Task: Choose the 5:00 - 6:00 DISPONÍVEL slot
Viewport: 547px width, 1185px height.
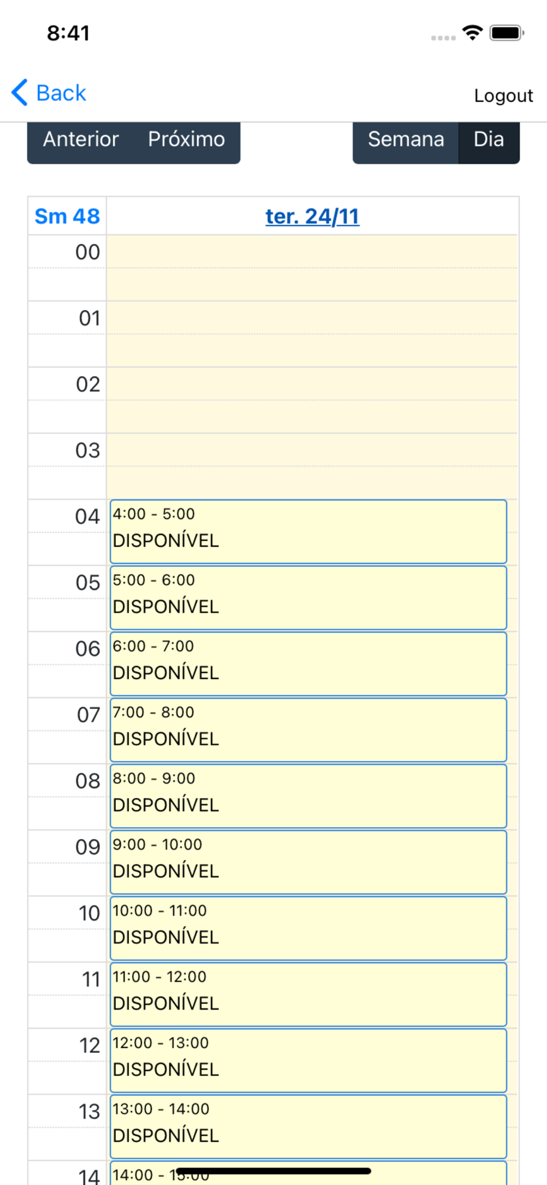Action: coord(308,598)
